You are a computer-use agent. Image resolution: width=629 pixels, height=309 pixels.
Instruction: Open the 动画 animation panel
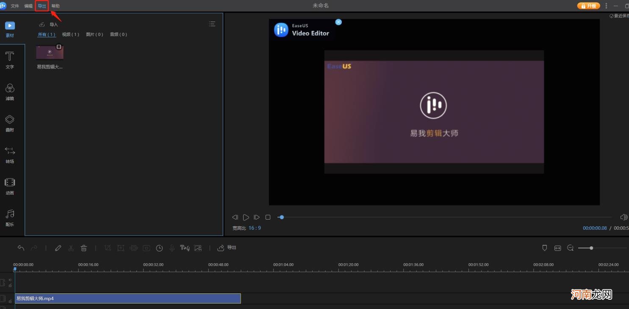pyautogui.click(x=10, y=187)
